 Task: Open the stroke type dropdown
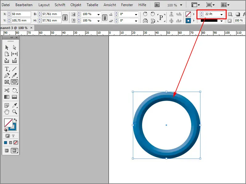(x=221, y=21)
